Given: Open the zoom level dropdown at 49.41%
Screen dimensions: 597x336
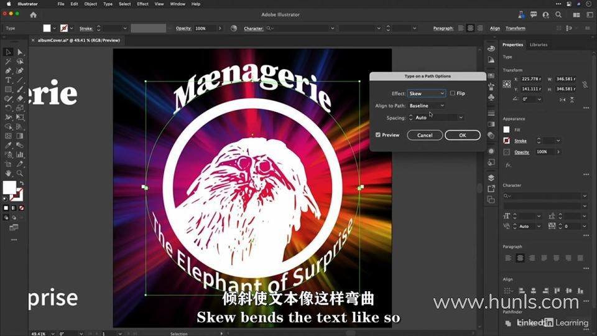Looking at the screenshot, I should click(52, 334).
